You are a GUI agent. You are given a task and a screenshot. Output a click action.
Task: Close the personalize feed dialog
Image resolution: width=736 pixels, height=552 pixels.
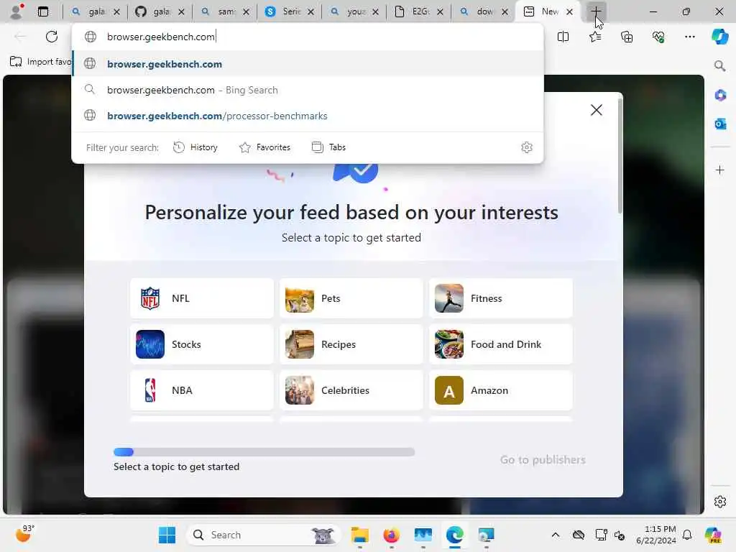pyautogui.click(x=596, y=110)
